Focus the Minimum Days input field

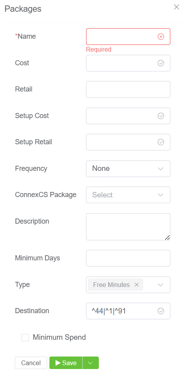point(128,258)
